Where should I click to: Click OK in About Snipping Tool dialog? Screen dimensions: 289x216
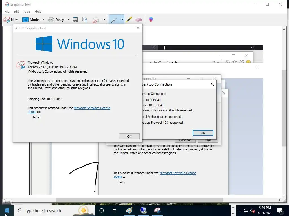pyautogui.click(x=129, y=136)
